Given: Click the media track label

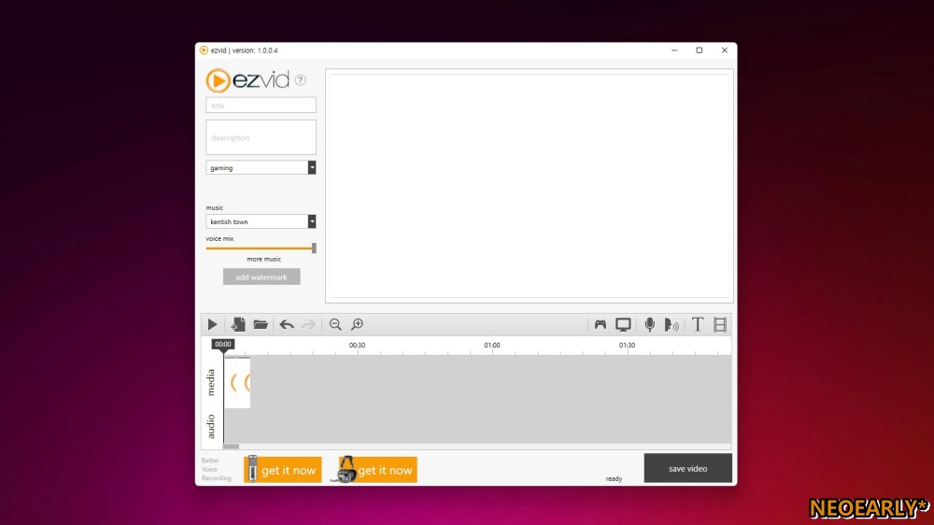Looking at the screenshot, I should [x=211, y=382].
